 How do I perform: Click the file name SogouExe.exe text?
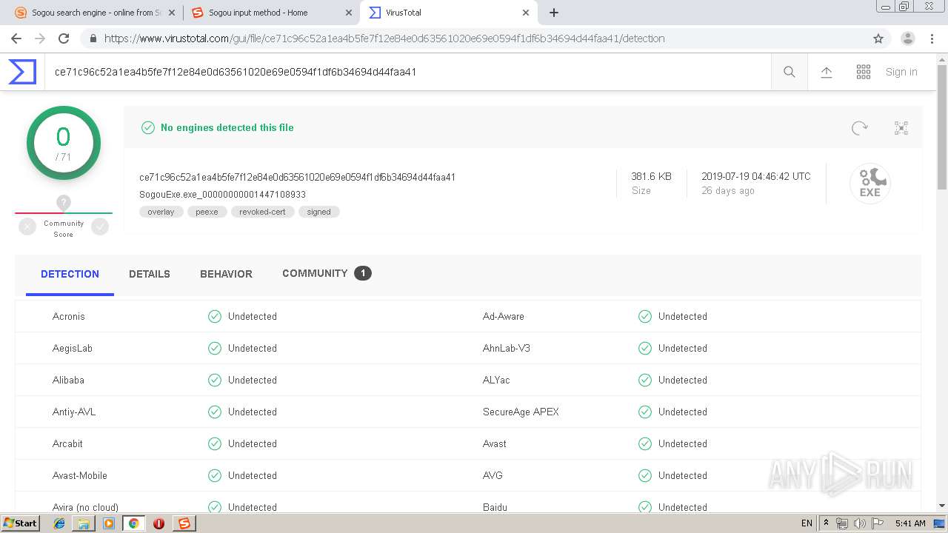[x=223, y=195]
